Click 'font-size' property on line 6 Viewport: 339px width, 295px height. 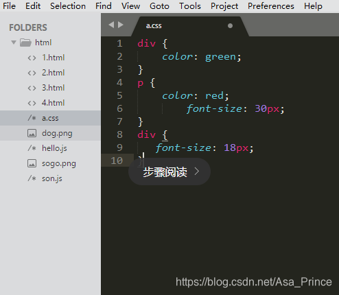pos(214,108)
